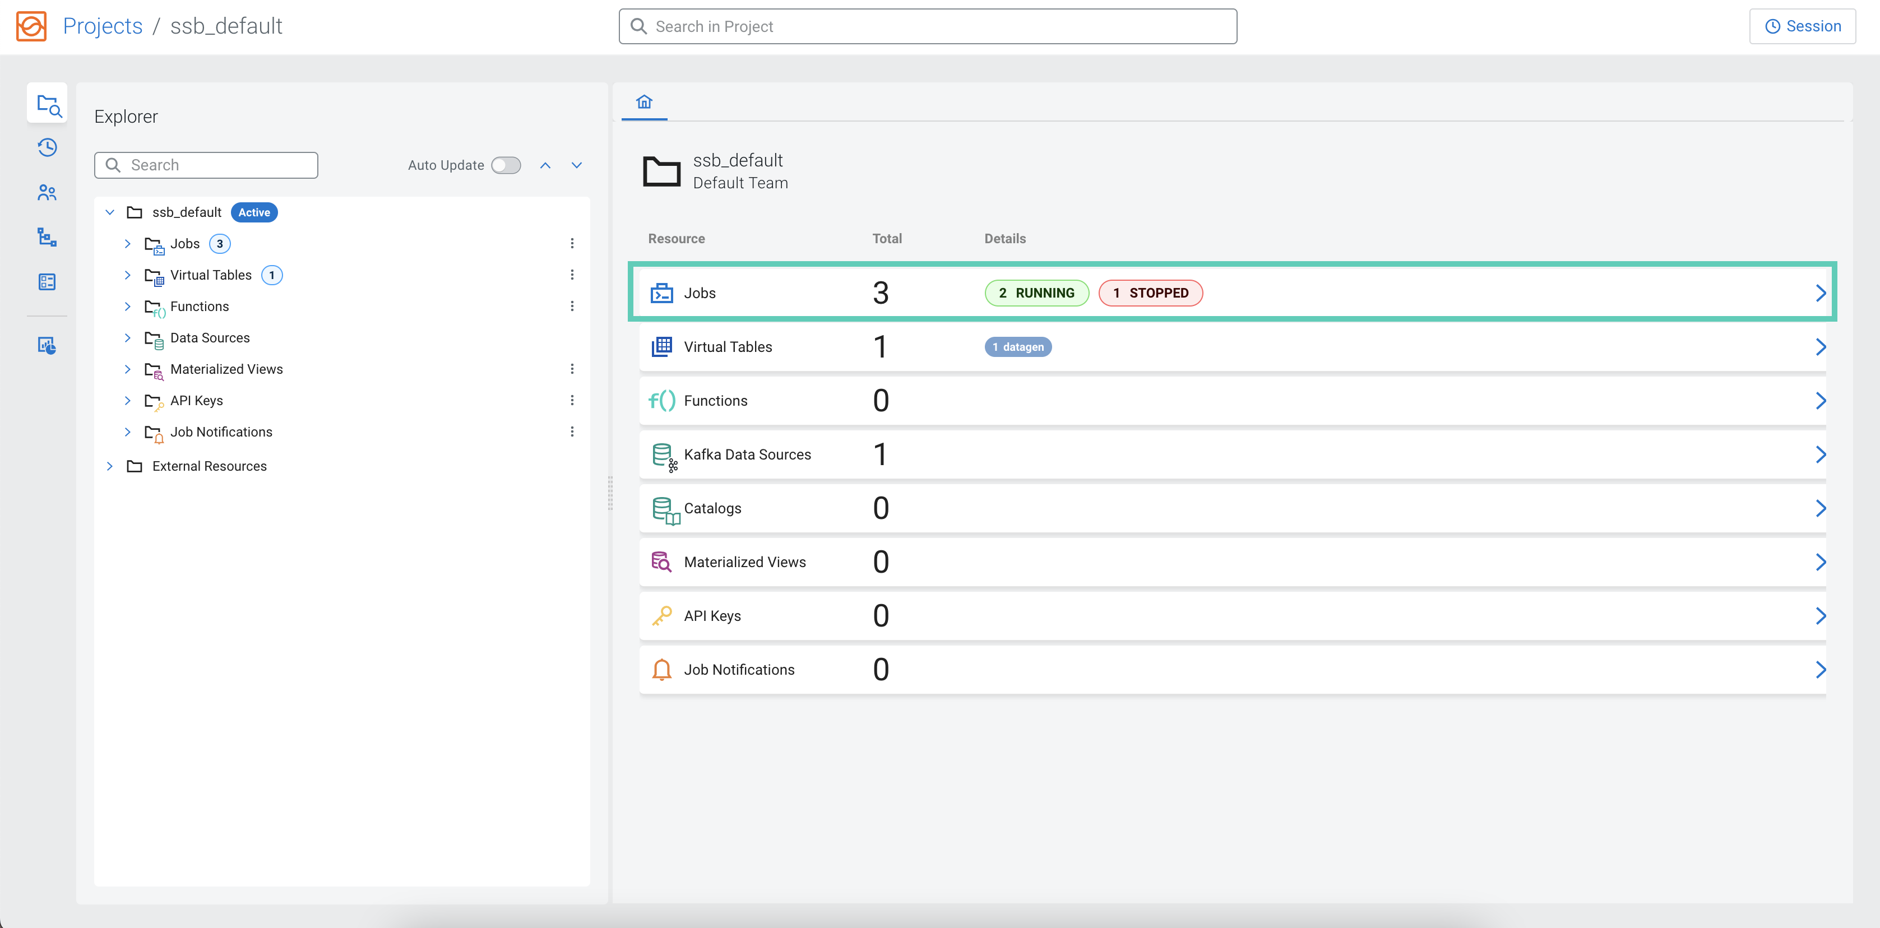Select Materialized Views in the tree
Image resolution: width=1880 pixels, height=928 pixels.
point(226,370)
